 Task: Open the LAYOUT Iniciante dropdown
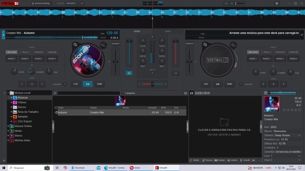pyautogui.click(x=75, y=3)
